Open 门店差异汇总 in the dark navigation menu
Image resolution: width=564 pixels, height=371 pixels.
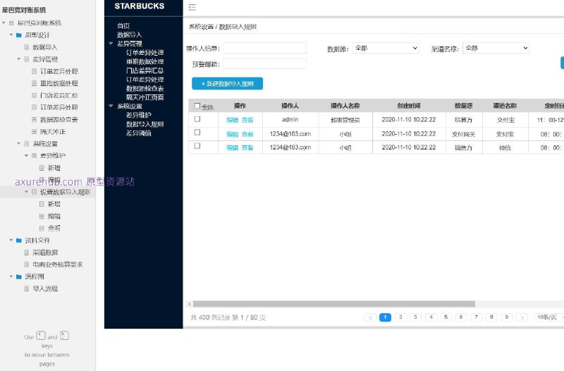tap(145, 71)
